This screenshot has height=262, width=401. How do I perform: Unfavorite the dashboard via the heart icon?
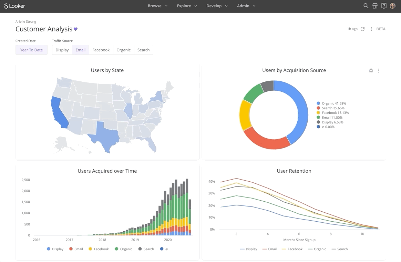[76, 29]
